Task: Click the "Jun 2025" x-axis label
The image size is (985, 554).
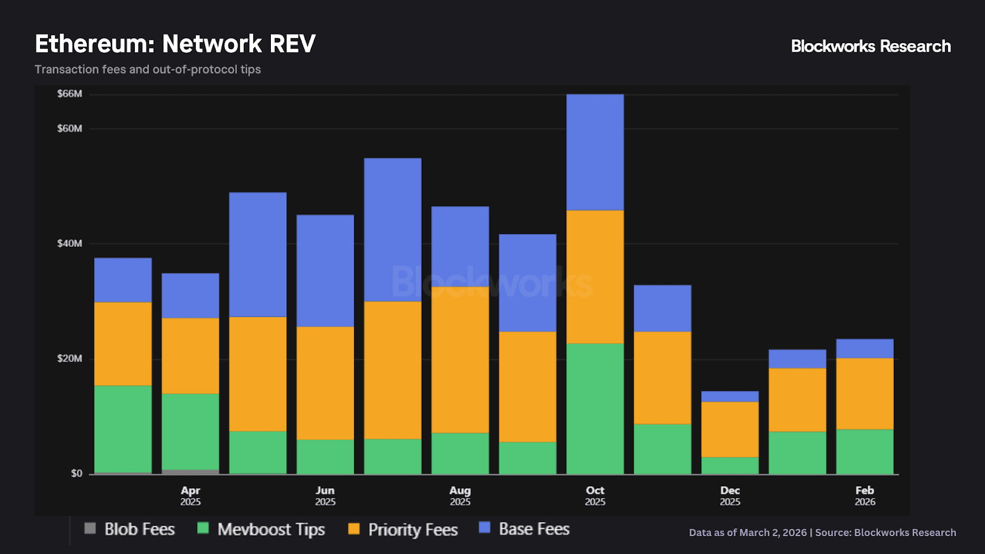Action: click(x=325, y=496)
